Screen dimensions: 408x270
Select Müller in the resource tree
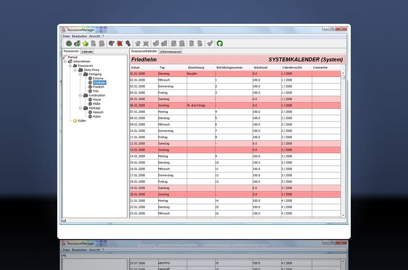97,104
